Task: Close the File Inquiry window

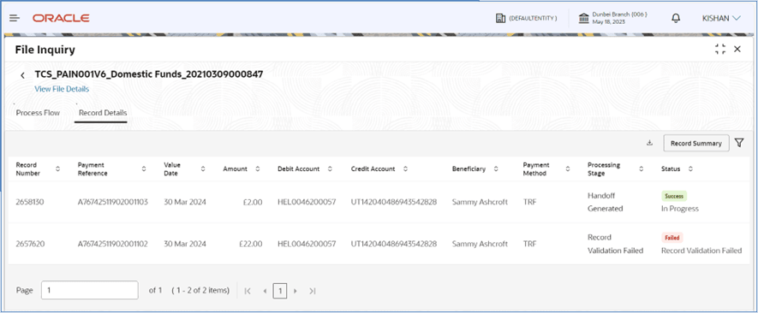Action: (x=737, y=49)
